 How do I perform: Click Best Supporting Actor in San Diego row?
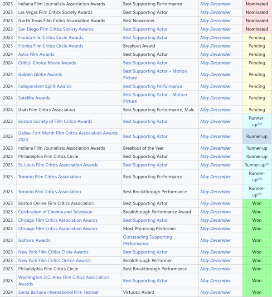[145, 29]
